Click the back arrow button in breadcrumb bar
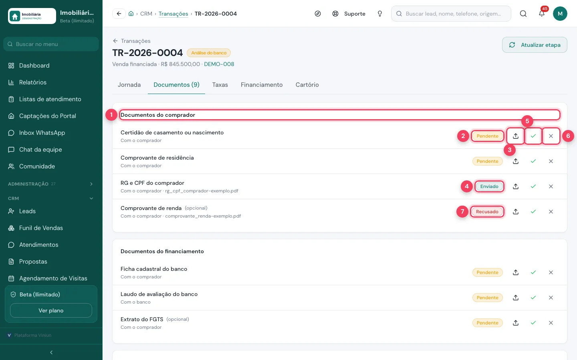Viewport: 577px width, 360px height. tap(119, 14)
